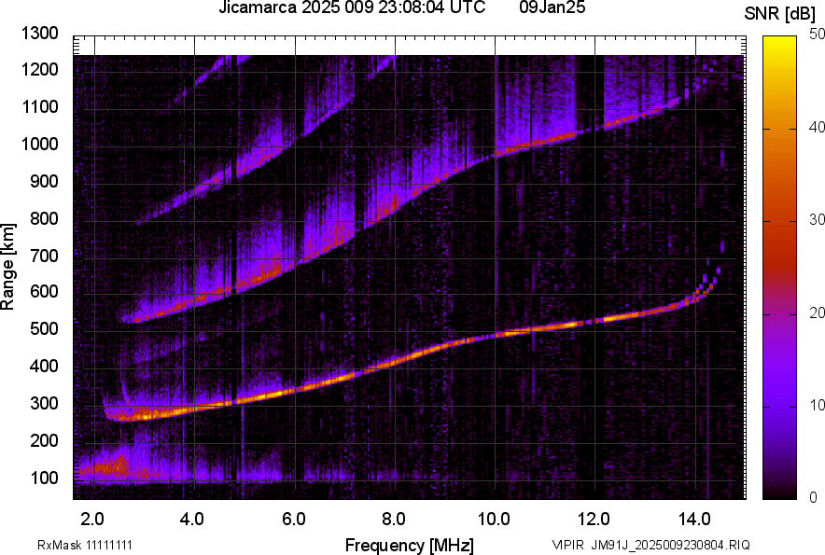The height and width of the screenshot is (555, 825).
Task: Click the range tick label '100'
Action: [44, 478]
